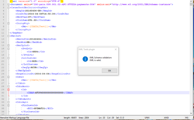
Task: Click the 'XML is valid.' message text
Action: (95, 60)
